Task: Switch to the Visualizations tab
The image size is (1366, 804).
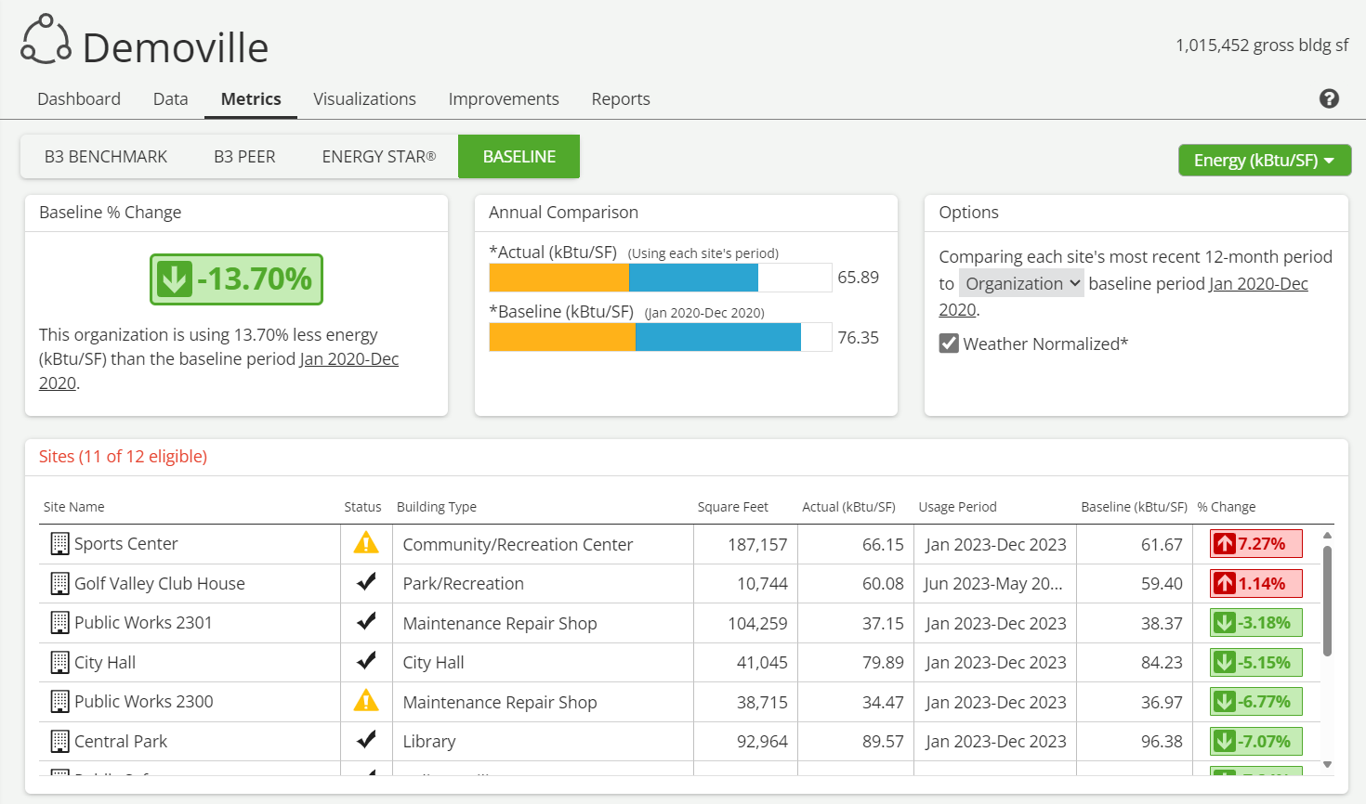Action: click(x=364, y=98)
